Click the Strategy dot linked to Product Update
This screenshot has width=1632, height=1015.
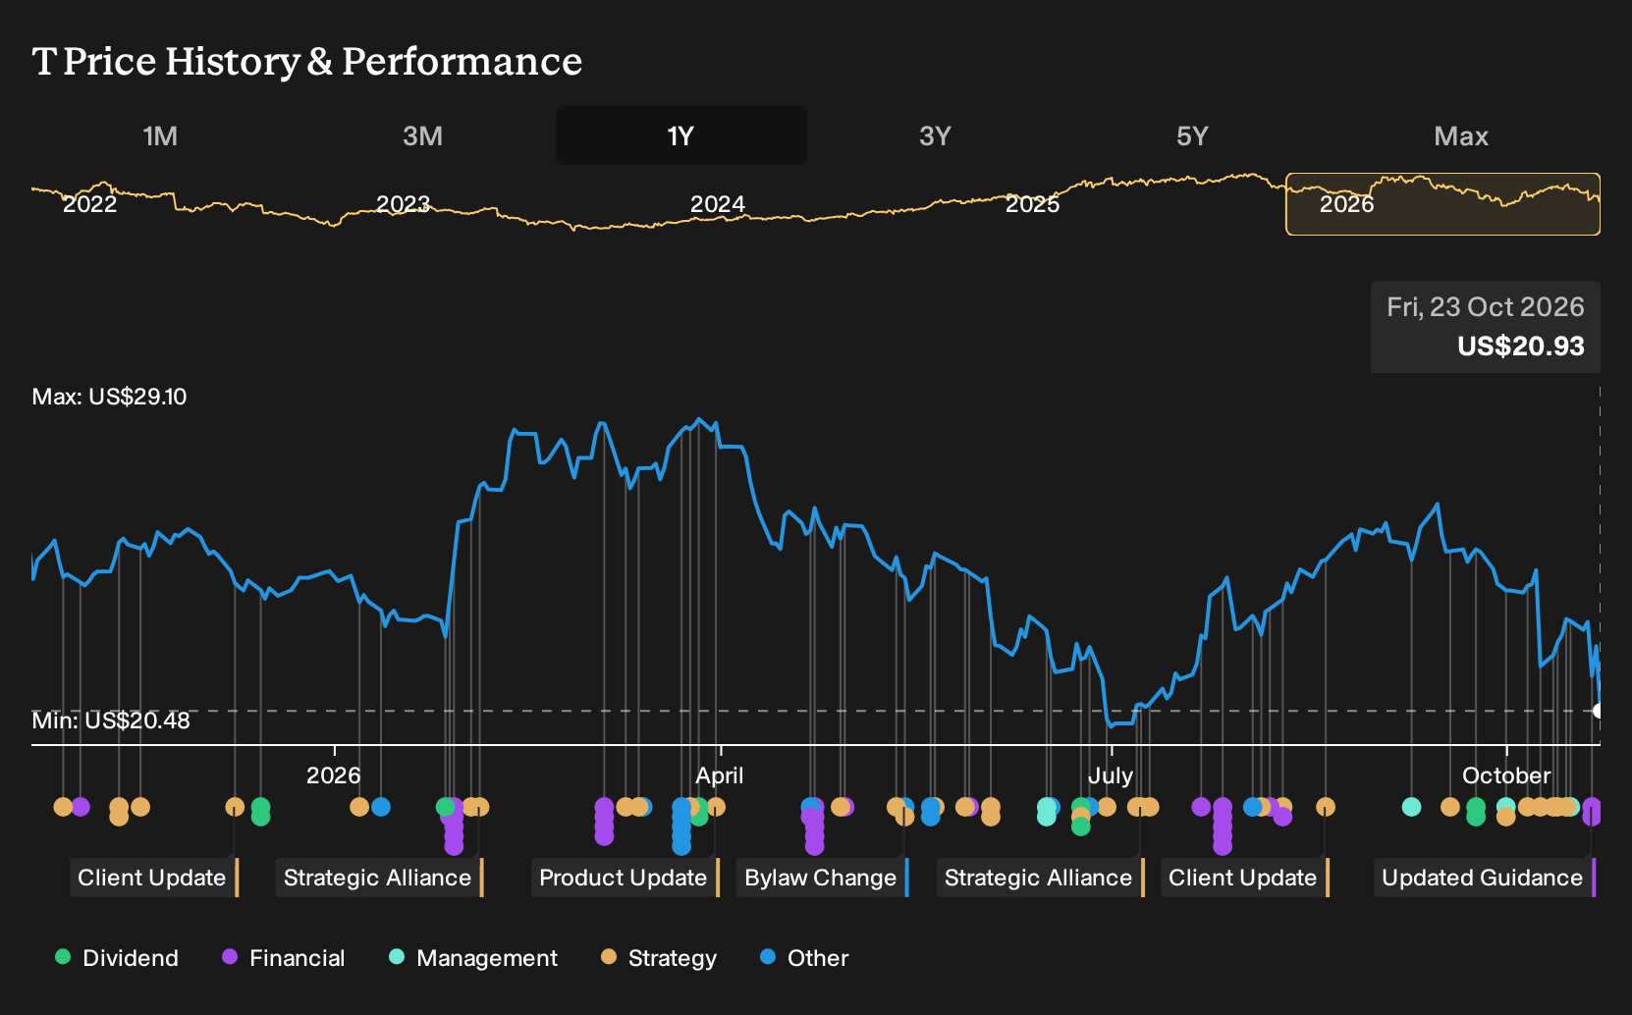(716, 807)
